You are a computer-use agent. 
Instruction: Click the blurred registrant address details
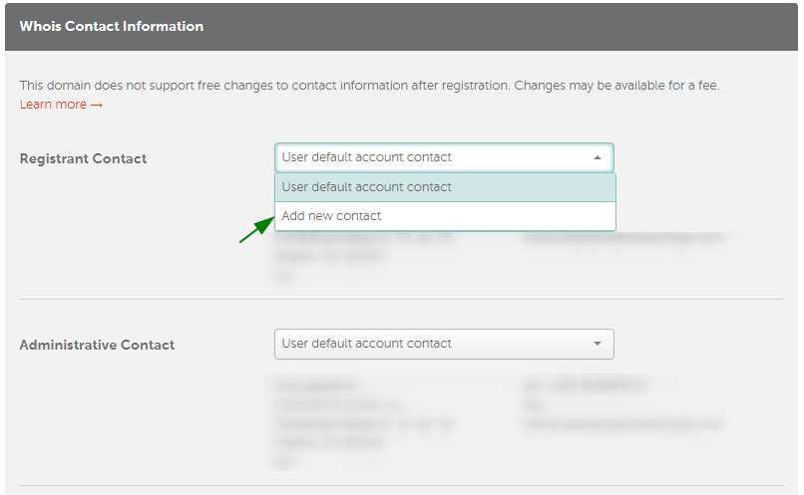364,256
